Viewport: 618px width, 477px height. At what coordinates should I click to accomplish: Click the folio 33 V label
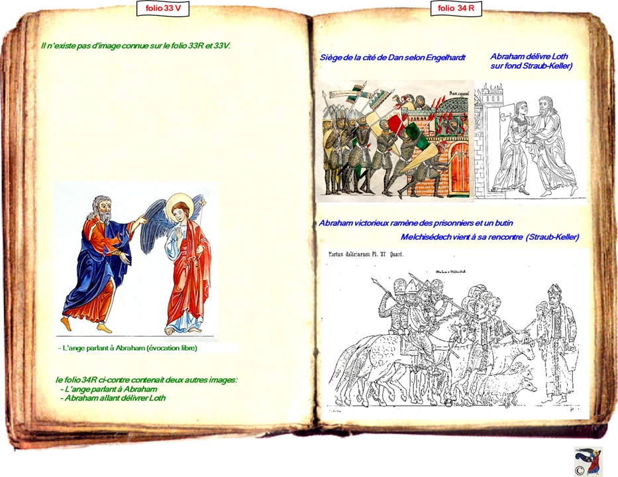(x=163, y=8)
